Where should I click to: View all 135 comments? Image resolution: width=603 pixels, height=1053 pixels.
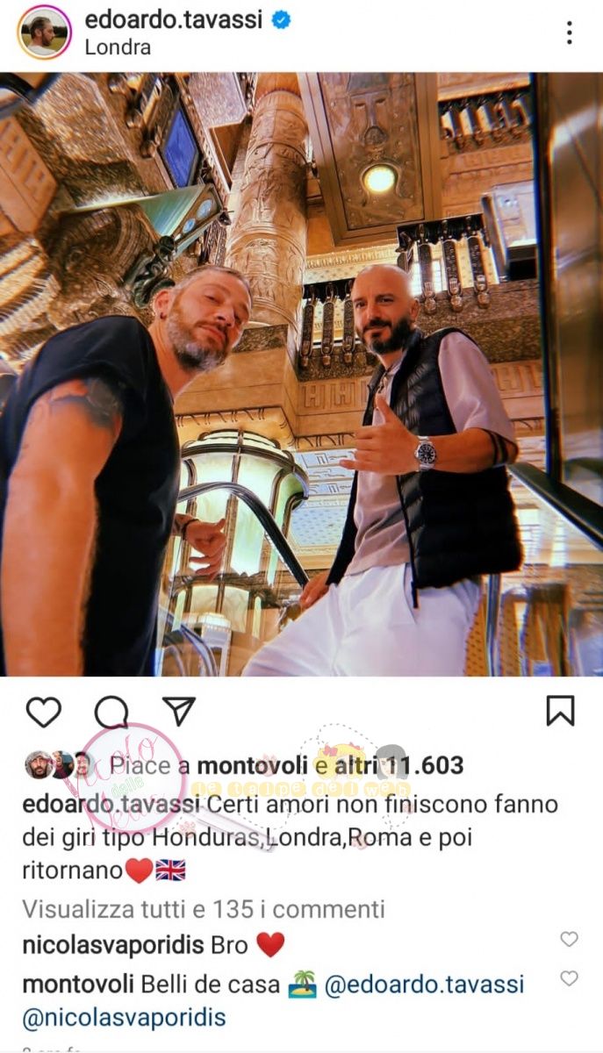204,908
